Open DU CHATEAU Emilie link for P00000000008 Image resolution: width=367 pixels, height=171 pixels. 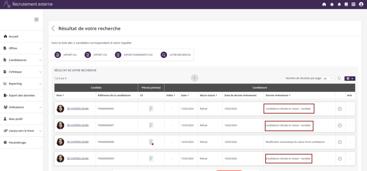point(78,142)
